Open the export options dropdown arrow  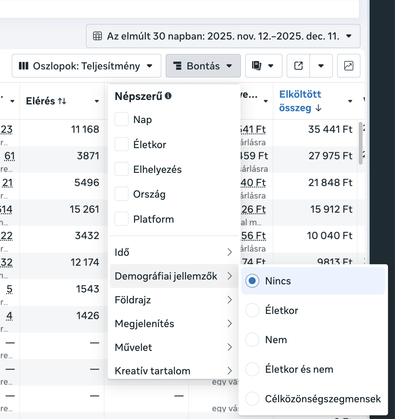(321, 66)
